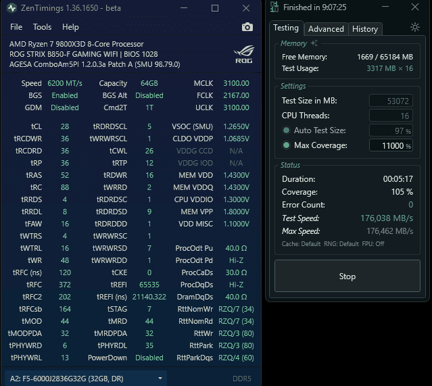Viewport: 432px width, 386px height.
Task: Click the CLDO VDDP value 1.0685V
Action: 236,139
